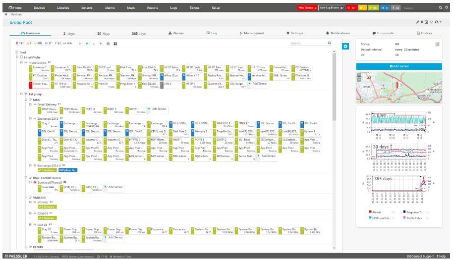The width and height of the screenshot is (453, 260).
Task: Click the New Alarms button
Action: [x=307, y=8]
